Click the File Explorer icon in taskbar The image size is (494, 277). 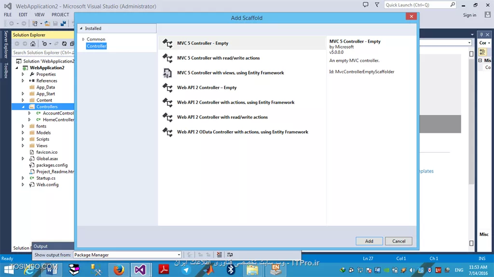252,270
